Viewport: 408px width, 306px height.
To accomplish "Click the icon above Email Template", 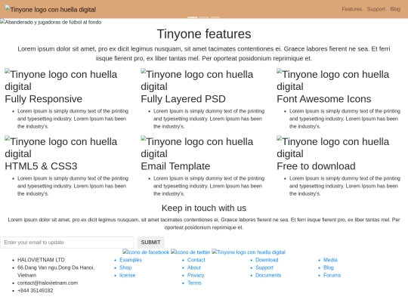I will pyautogui.click(x=197, y=147).
